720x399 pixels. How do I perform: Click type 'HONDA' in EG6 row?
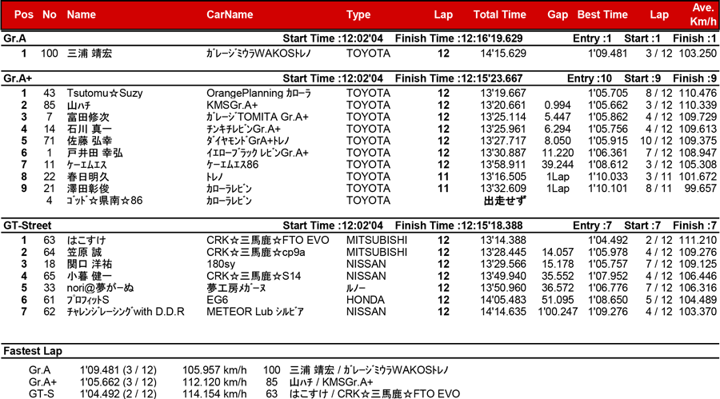click(x=365, y=300)
